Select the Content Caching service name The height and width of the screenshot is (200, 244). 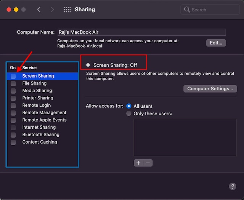pyautogui.click(x=40, y=142)
